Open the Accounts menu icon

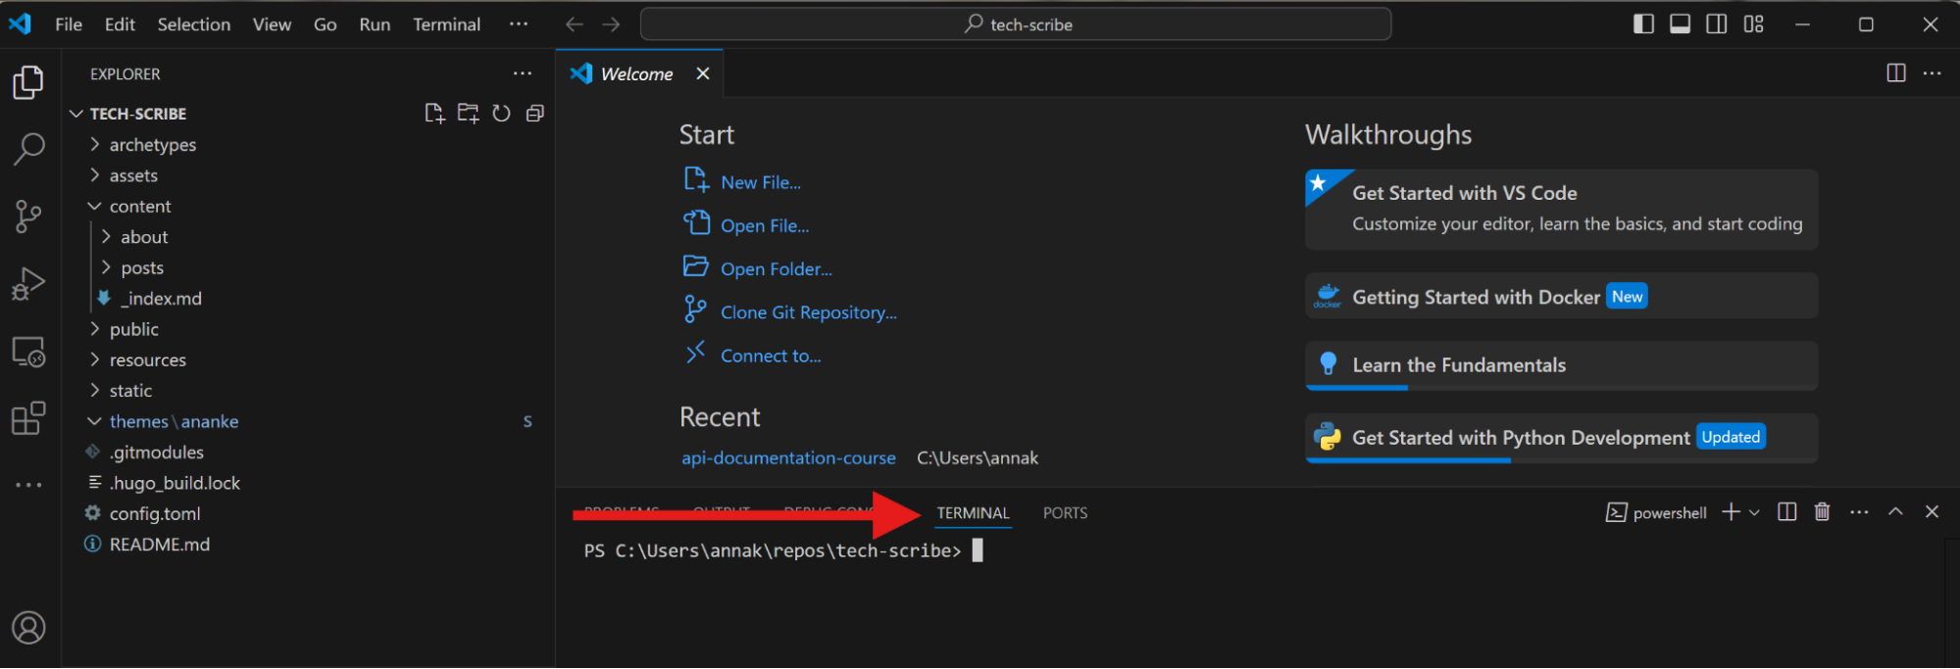28,628
